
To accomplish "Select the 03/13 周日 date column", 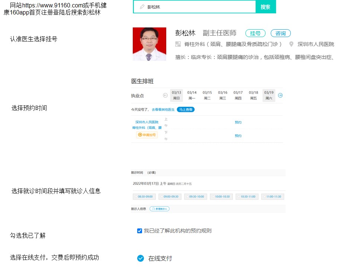I will pyautogui.click(x=176, y=95).
